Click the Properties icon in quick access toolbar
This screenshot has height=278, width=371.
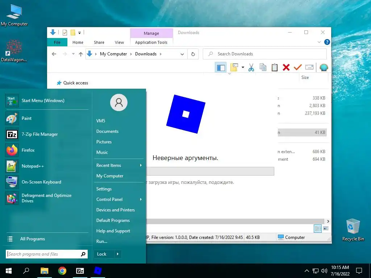tap(64, 33)
